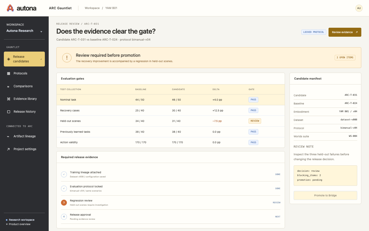Click the GATE column header
The height and width of the screenshot is (231, 369).
(251, 89)
